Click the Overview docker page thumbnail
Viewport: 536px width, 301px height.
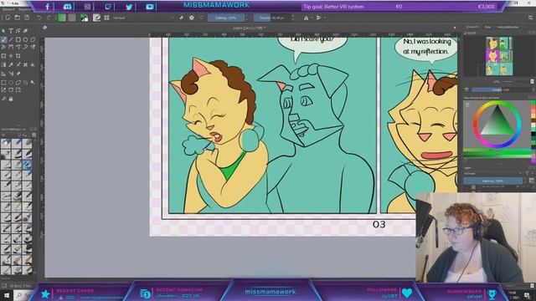(x=499, y=56)
